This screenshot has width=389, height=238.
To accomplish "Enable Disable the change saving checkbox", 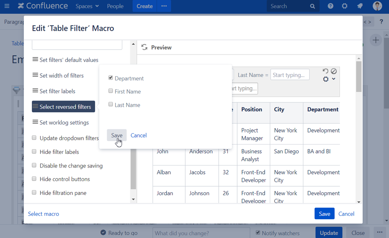I will tap(34, 165).
